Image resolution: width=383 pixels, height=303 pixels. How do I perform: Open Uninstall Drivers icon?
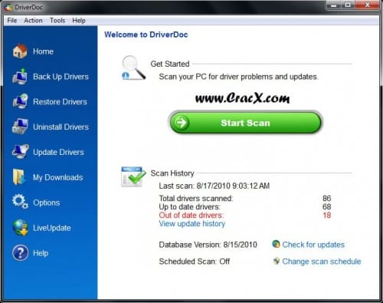click(20, 127)
